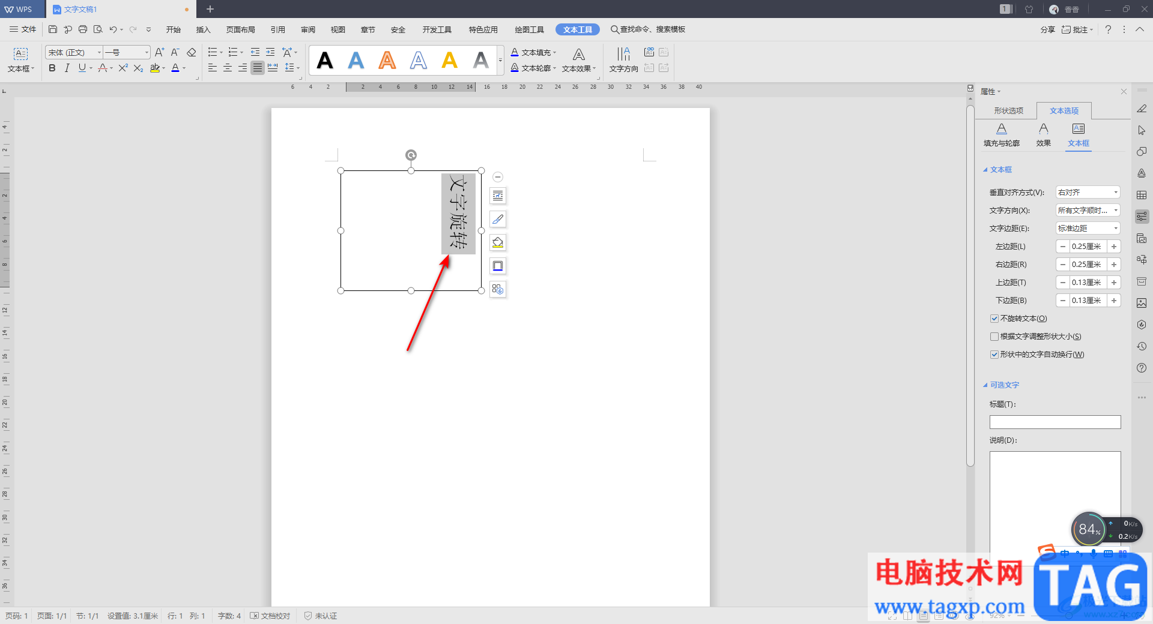Open 填充与轮廓 (Fill and Outline) section
The width and height of the screenshot is (1153, 624).
pyautogui.click(x=1002, y=135)
